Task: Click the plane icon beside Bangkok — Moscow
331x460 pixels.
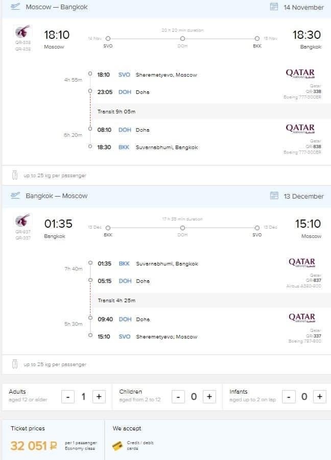Action: point(15,196)
